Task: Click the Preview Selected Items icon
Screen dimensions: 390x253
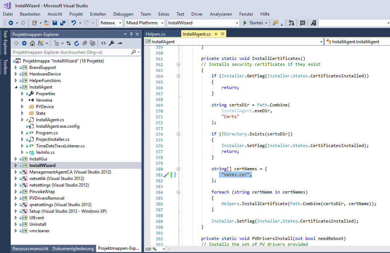Action: (x=119, y=43)
